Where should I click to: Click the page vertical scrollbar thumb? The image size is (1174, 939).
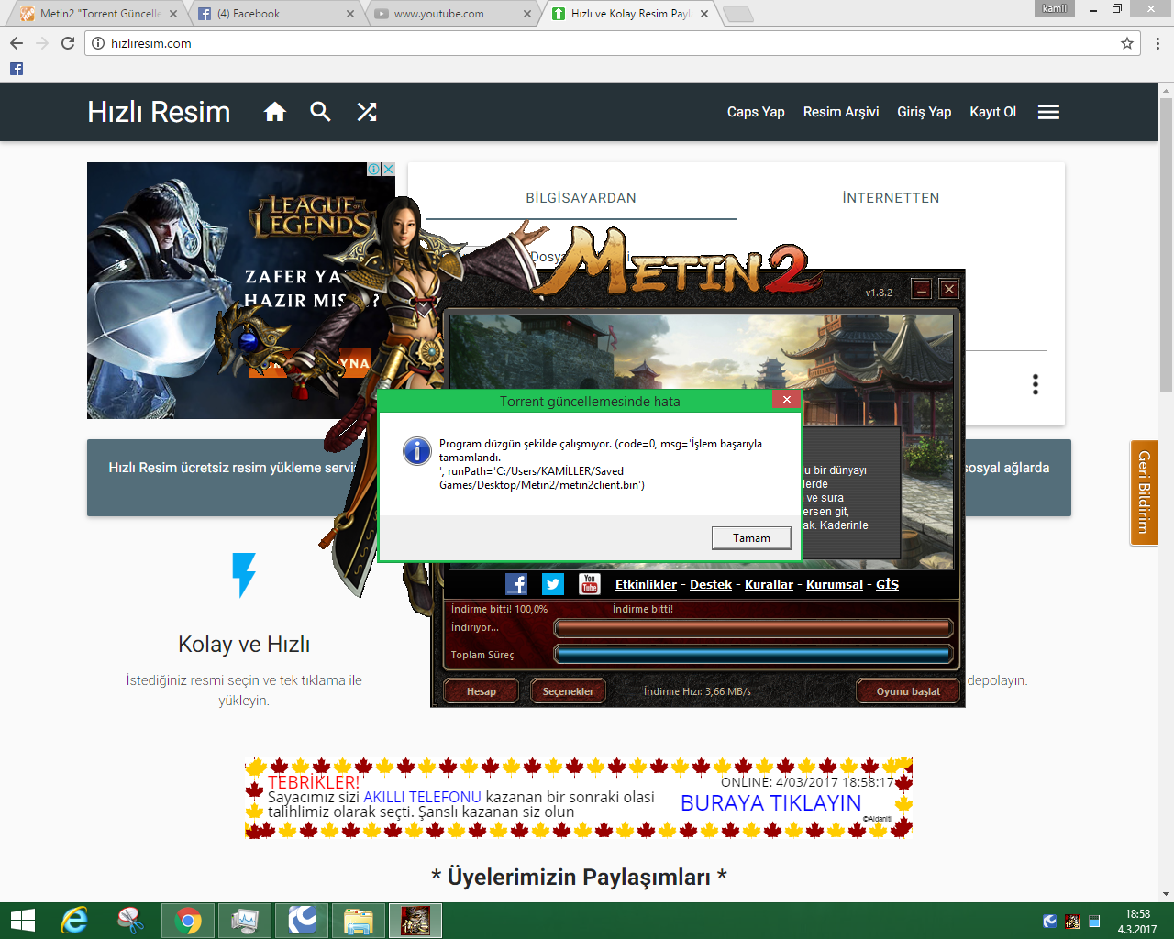(1166, 244)
